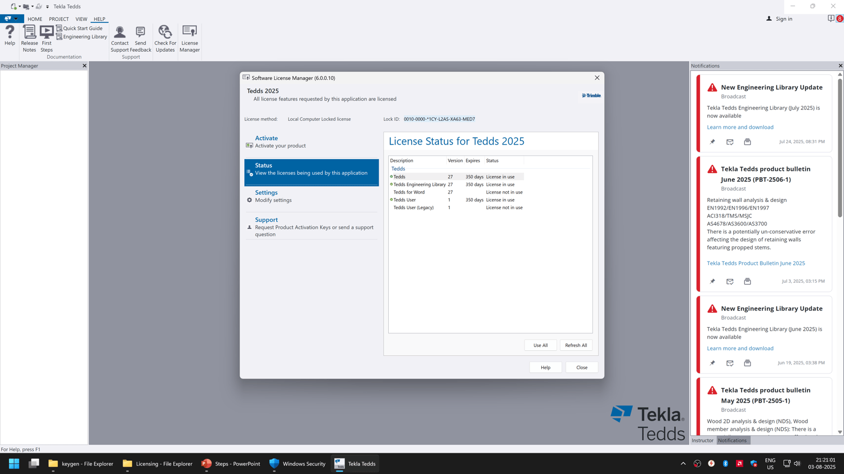Close the Project Manager panel
Screen dimensions: 844x474
coord(84,66)
